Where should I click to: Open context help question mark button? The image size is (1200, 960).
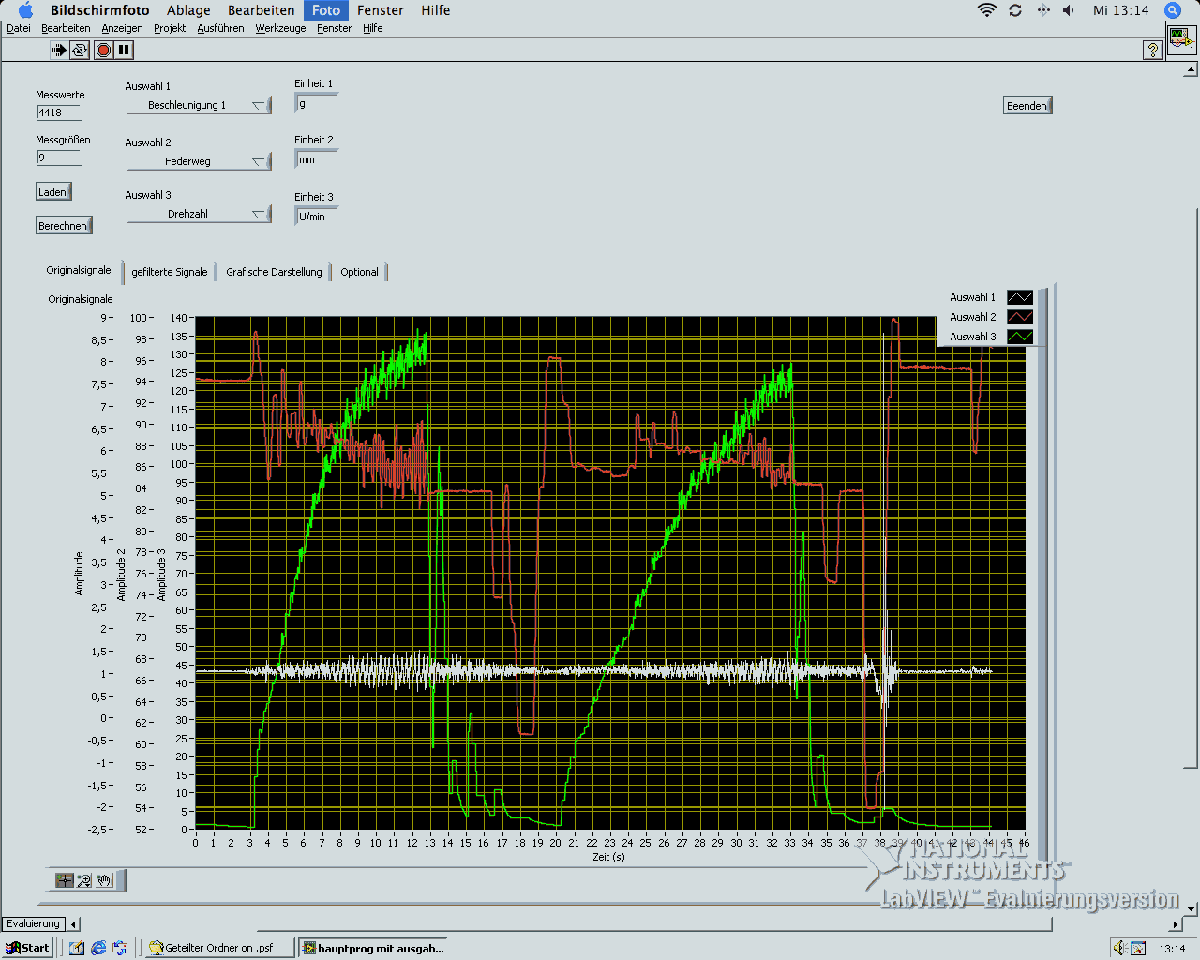click(x=1153, y=50)
